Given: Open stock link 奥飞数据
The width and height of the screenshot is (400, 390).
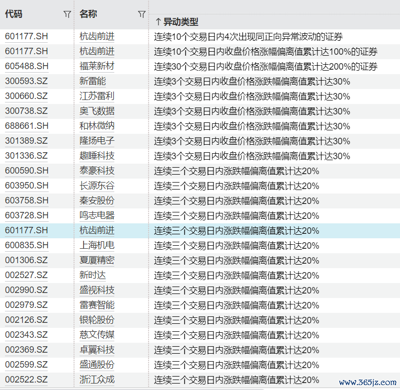Looking at the screenshot, I should pos(97,111).
